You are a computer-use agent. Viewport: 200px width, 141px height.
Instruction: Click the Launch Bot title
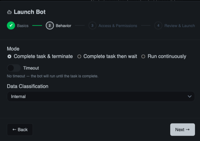point(29,12)
